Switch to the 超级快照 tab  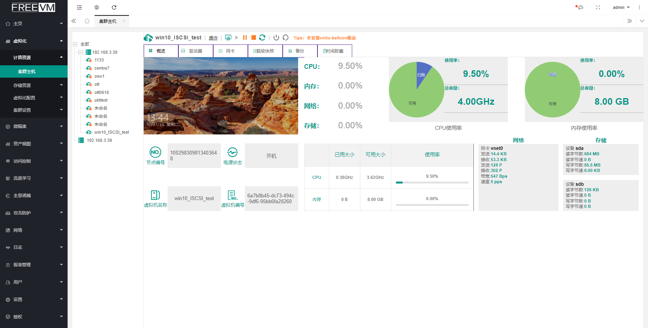tap(265, 51)
